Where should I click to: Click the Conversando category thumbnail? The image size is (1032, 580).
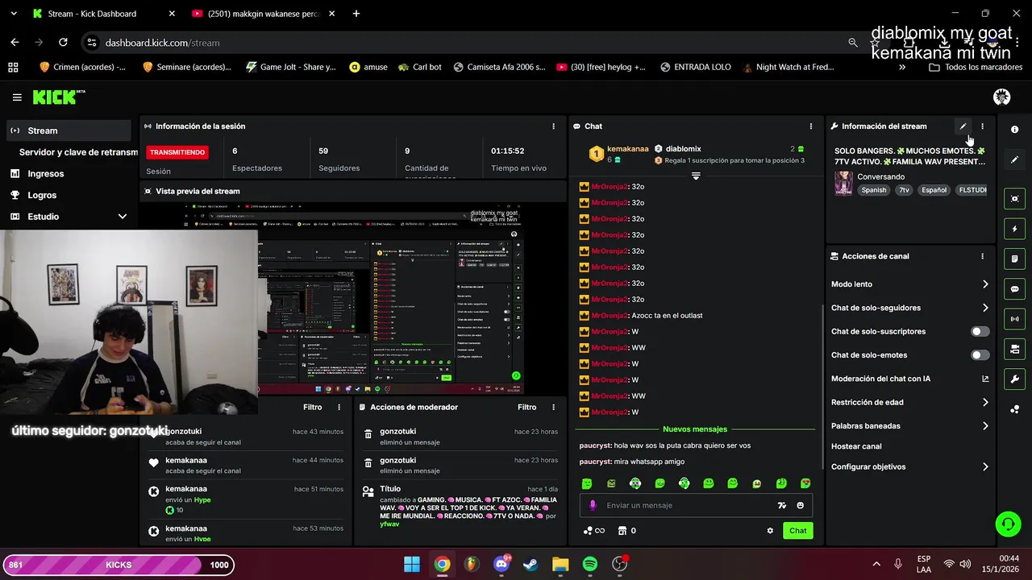843,183
